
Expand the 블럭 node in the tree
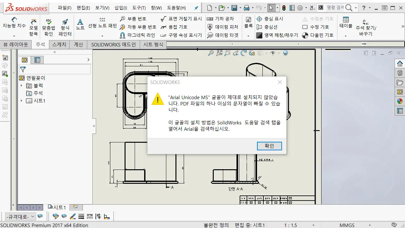click(21, 86)
